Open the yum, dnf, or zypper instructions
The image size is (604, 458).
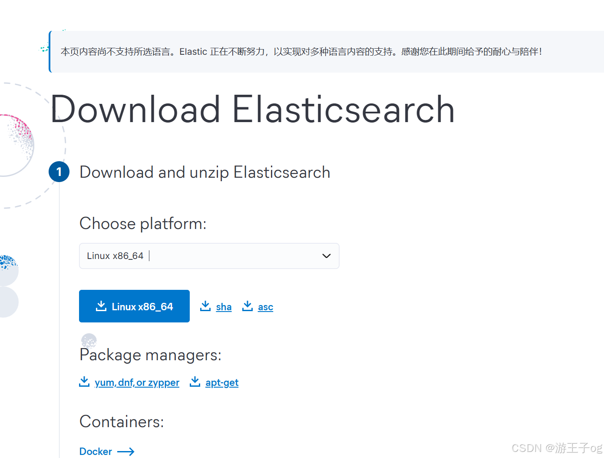click(137, 382)
